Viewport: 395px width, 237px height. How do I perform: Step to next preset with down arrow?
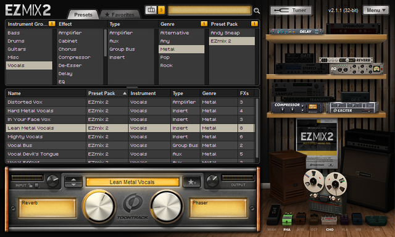coord(73,185)
